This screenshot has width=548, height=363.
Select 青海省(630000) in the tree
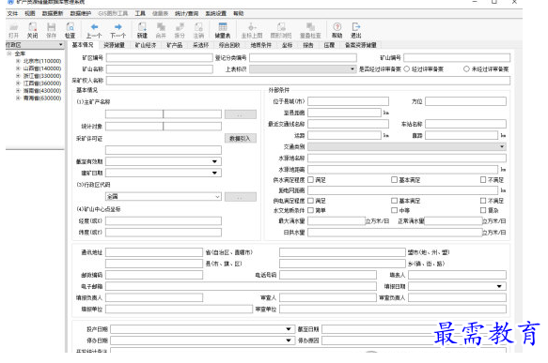[x=42, y=98]
